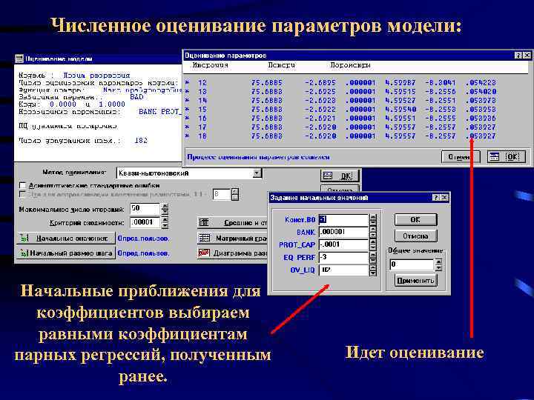The height and width of the screenshot is (400, 534).
Task: Click the Матричный гра... button
Action: 232,239
